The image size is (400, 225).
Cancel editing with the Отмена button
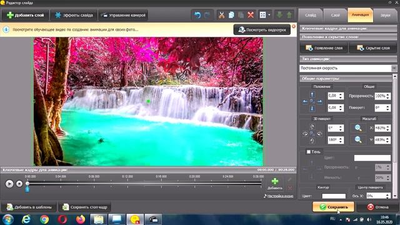click(377, 207)
